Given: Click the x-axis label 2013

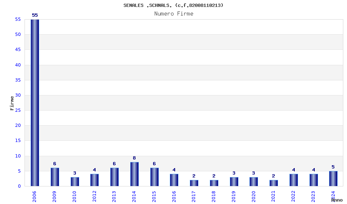Looking at the screenshot, I should coord(114,197).
